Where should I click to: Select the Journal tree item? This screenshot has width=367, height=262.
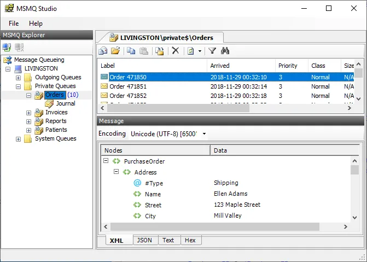click(x=66, y=104)
